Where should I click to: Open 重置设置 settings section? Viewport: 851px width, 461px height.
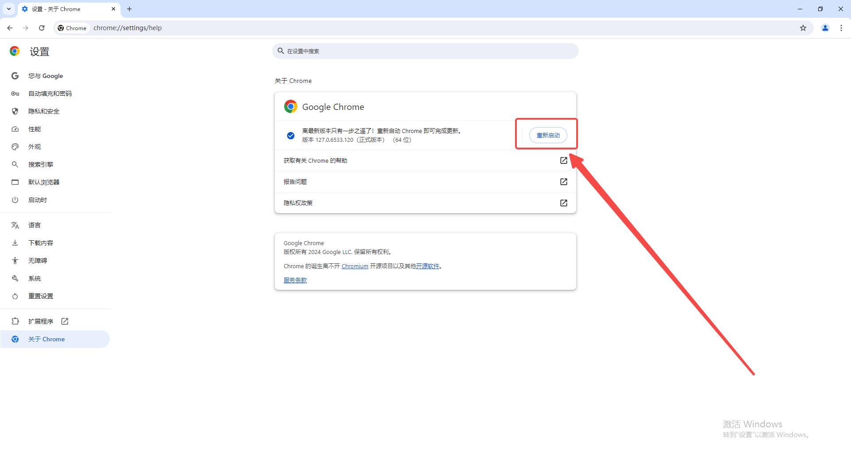pyautogui.click(x=55, y=296)
